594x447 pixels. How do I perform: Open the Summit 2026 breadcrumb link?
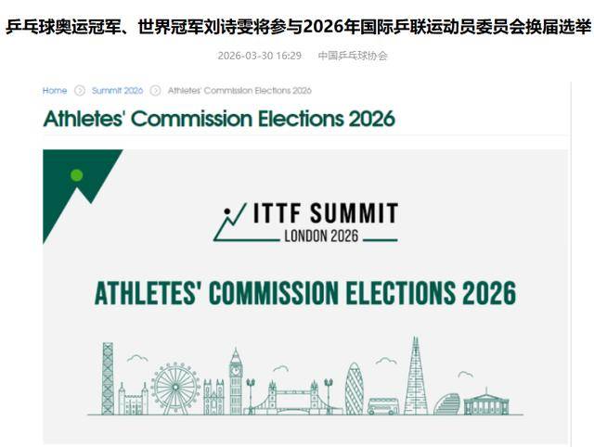pyautogui.click(x=117, y=91)
